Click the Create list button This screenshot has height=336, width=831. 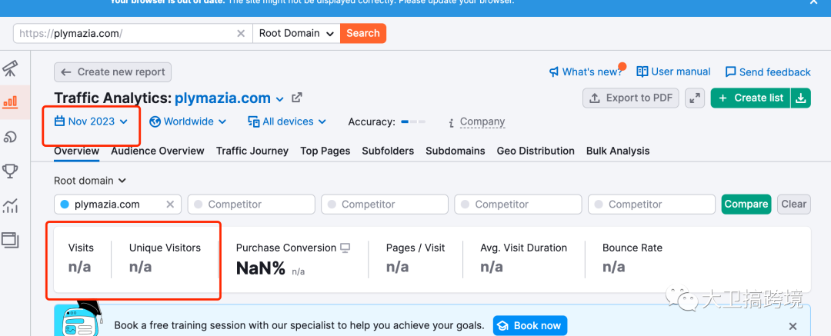tap(750, 98)
